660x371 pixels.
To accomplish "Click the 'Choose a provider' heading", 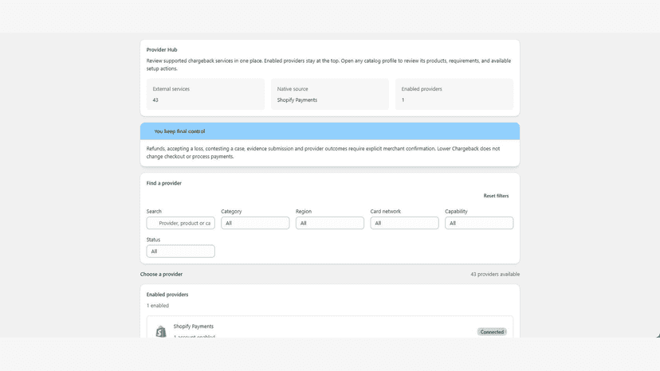I will click(161, 274).
